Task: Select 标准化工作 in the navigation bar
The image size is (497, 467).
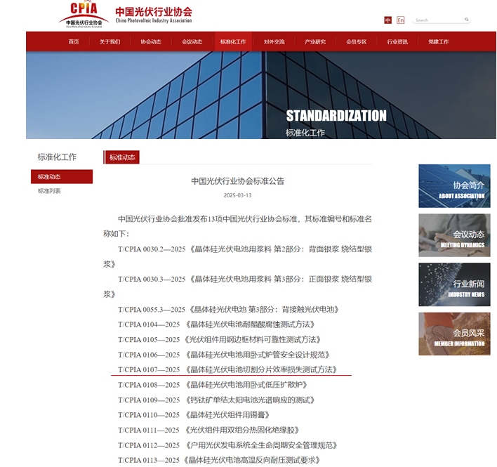Action: pos(233,42)
